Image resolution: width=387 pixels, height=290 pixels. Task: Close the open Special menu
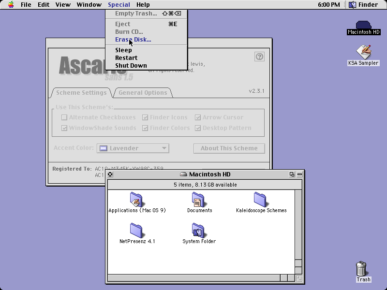[x=119, y=4]
